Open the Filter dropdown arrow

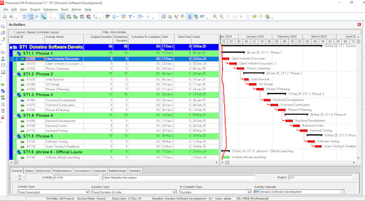point(134,17)
